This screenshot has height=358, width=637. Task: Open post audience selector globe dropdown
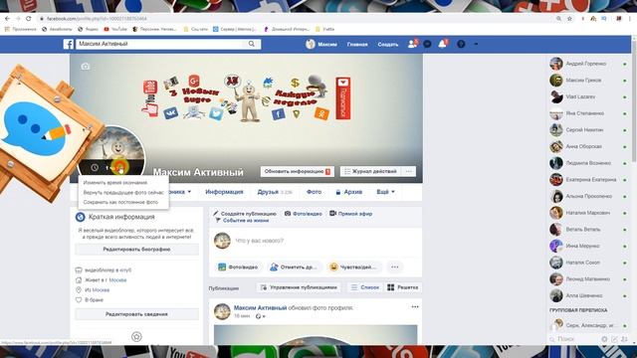point(260,316)
